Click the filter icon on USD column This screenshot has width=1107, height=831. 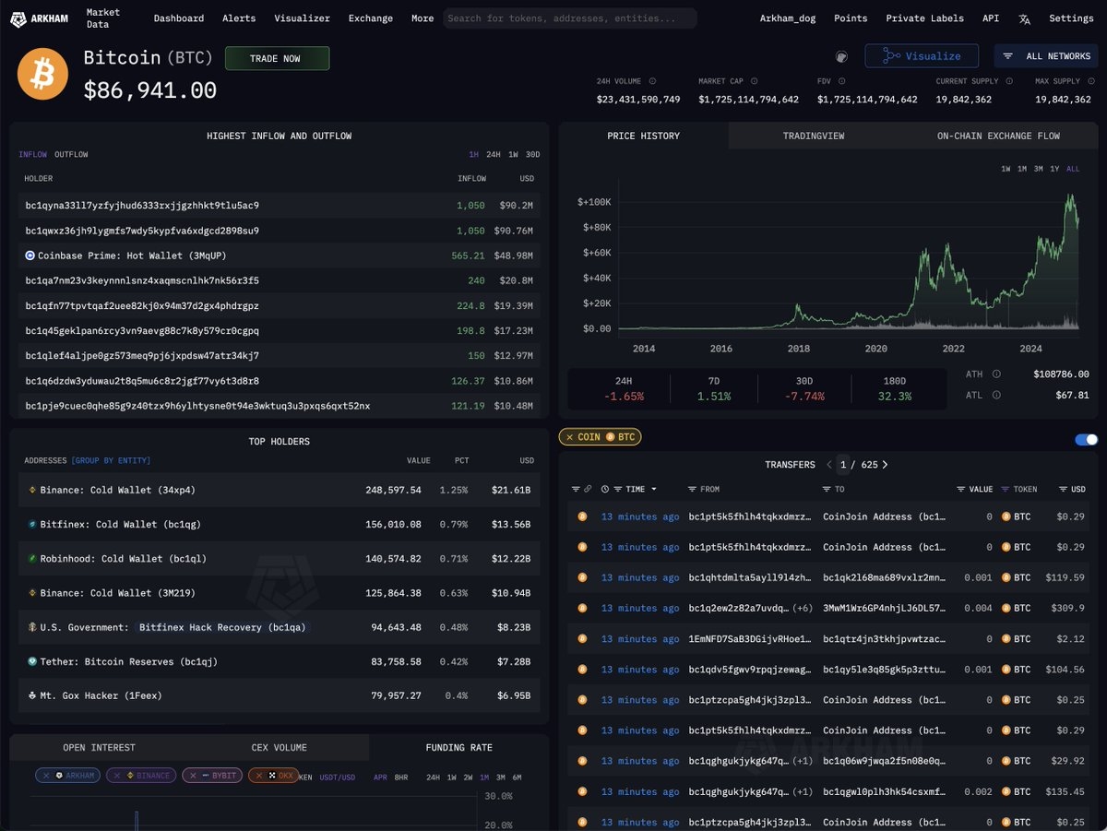click(1063, 489)
